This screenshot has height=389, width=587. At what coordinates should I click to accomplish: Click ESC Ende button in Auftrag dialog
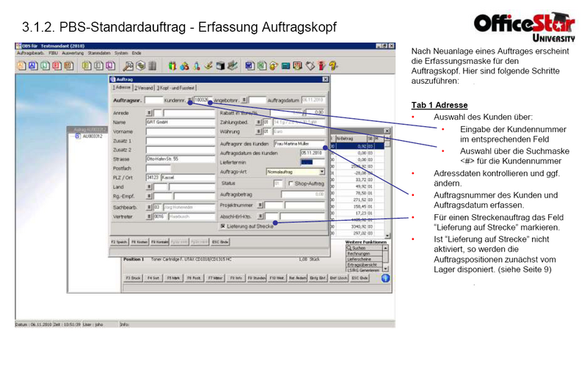tap(220, 242)
